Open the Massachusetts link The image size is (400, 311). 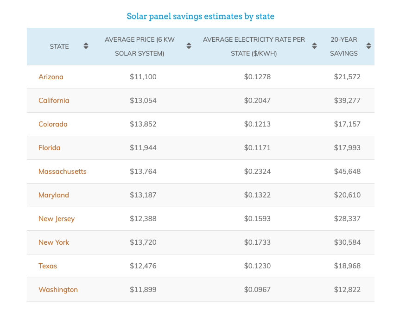pos(63,171)
